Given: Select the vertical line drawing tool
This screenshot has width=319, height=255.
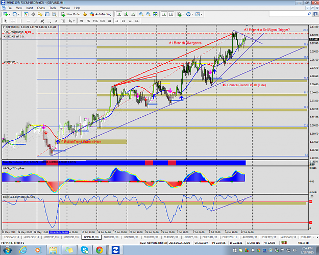Looking at the screenshot, I should coord(21,21).
